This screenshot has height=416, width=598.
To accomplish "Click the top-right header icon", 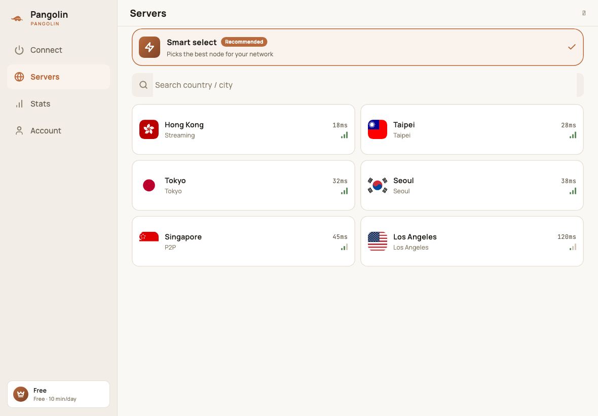I will point(584,13).
